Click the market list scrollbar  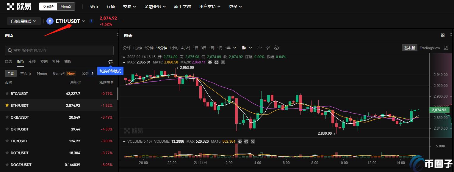click(x=118, y=94)
